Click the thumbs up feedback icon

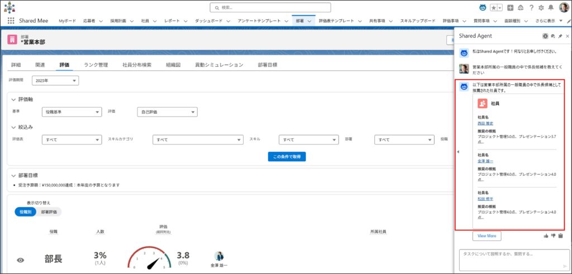546,236
